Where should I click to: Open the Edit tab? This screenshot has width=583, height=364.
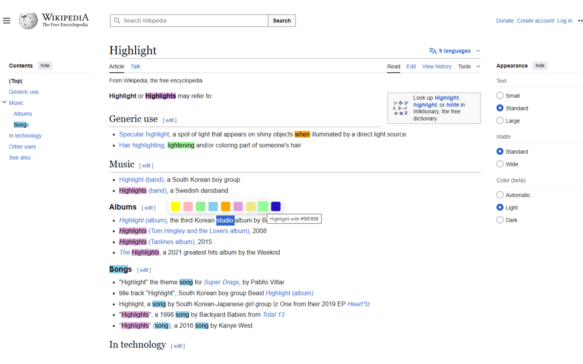click(411, 66)
